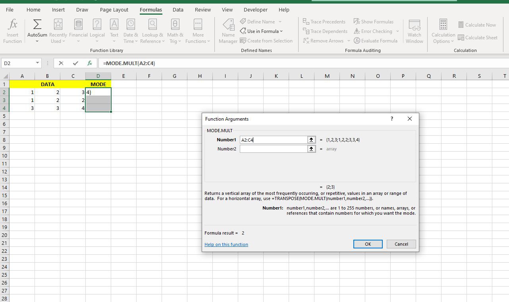Switch to the Review tab
The width and height of the screenshot is (509, 302).
tap(202, 10)
